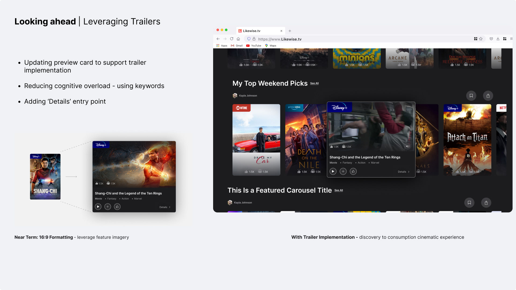Viewport: 516px width, 290px height.
Task: Bookmark this page with the star icon
Action: point(481,39)
